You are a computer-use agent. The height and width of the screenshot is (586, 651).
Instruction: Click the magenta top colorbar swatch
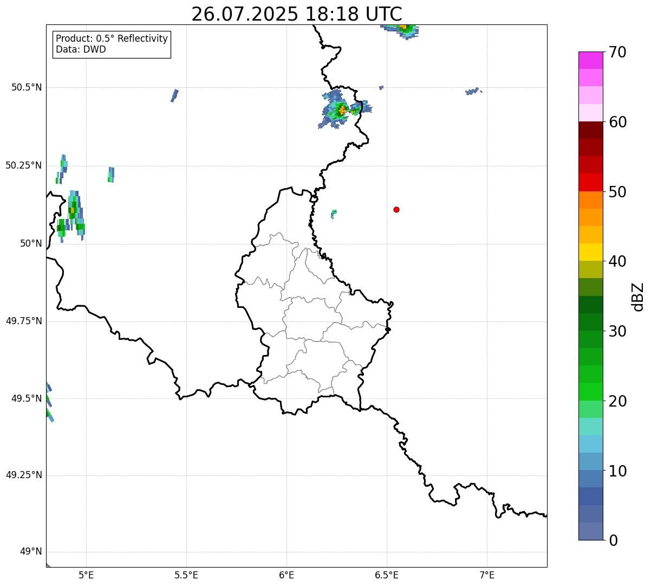point(590,60)
